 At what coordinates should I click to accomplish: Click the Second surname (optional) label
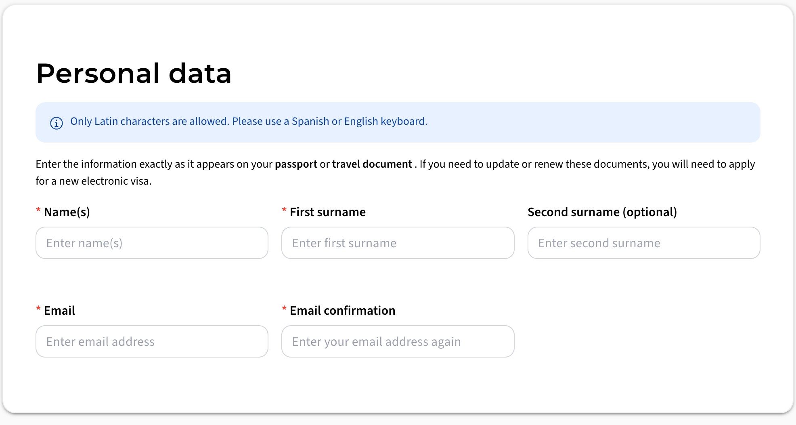(x=602, y=212)
